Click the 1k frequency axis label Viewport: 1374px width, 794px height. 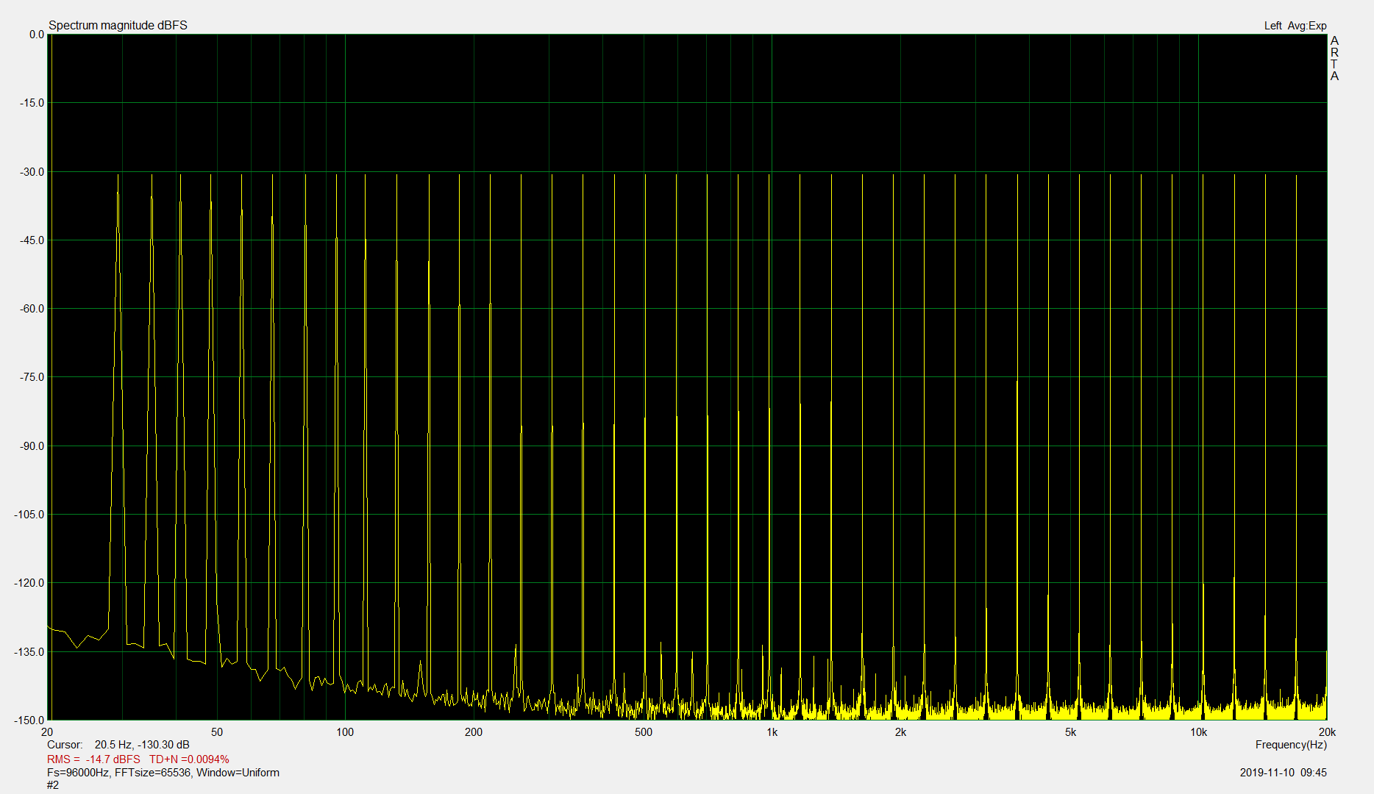pyautogui.click(x=772, y=732)
